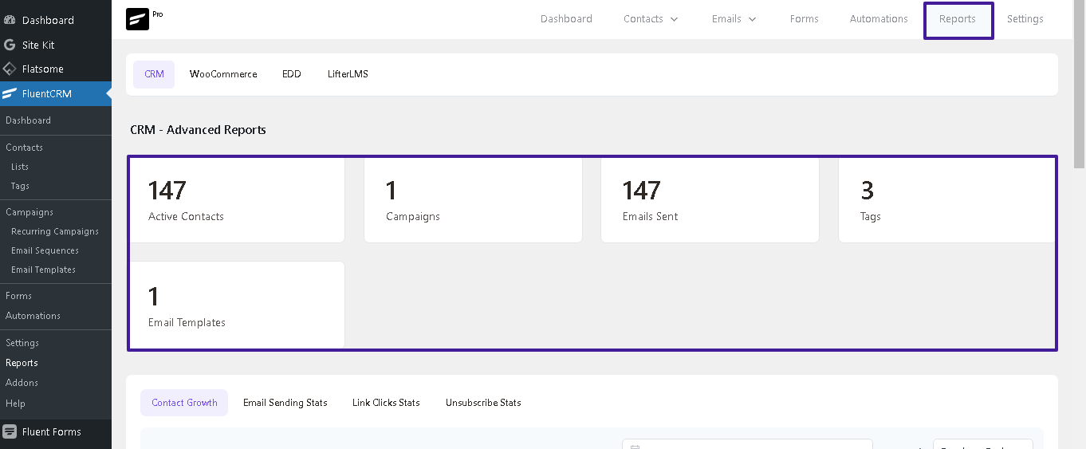Expand the Contacts dropdown chevron in top nav
This screenshot has width=1086, height=449.
tap(675, 19)
